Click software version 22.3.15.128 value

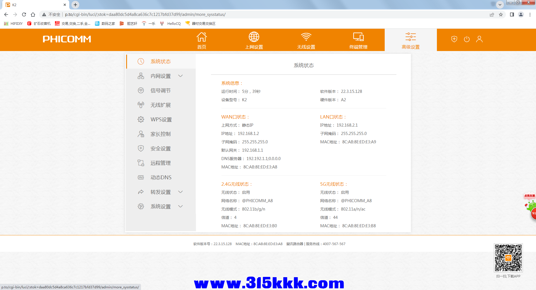[x=351, y=91]
